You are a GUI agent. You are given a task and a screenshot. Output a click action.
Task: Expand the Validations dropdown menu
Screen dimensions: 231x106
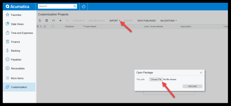(x=168, y=21)
